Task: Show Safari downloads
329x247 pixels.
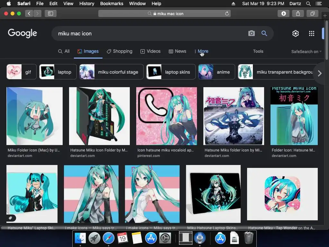Action: click(283, 14)
